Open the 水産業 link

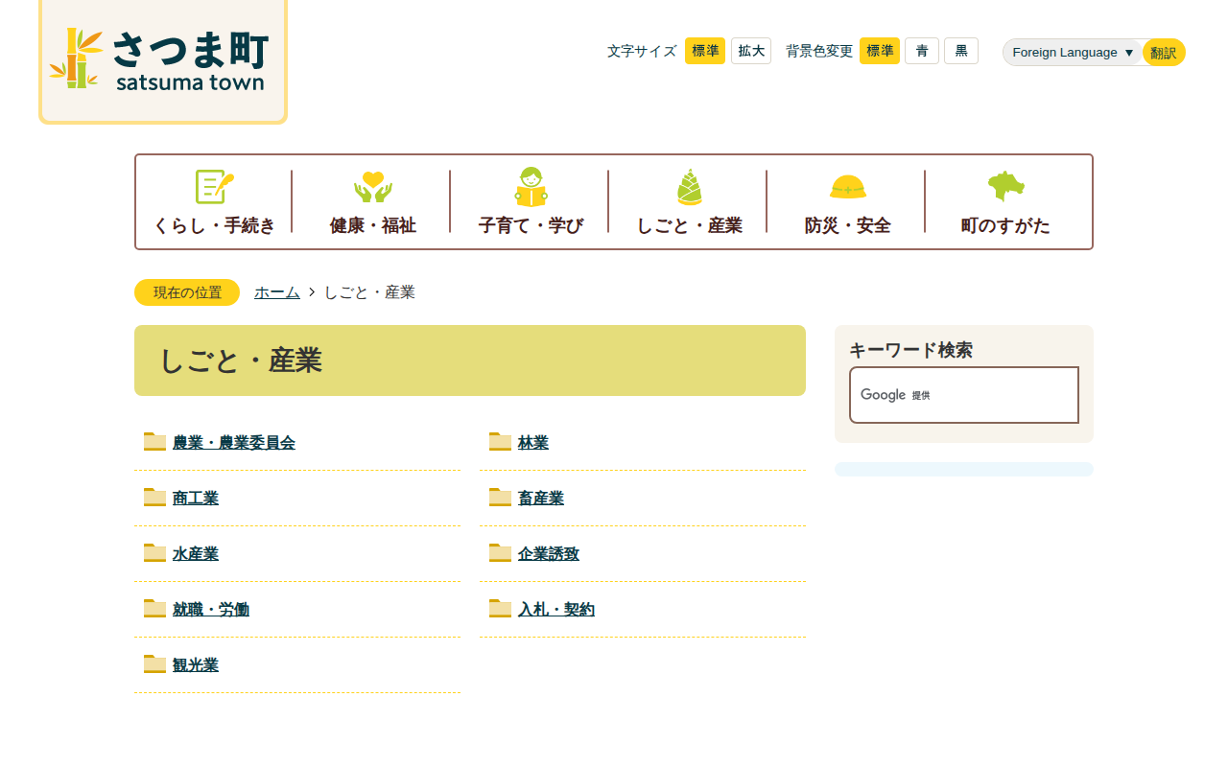(x=196, y=554)
